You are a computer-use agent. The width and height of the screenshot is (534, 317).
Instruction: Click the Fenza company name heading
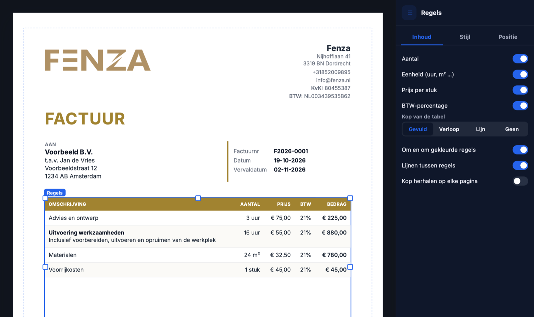pos(338,48)
